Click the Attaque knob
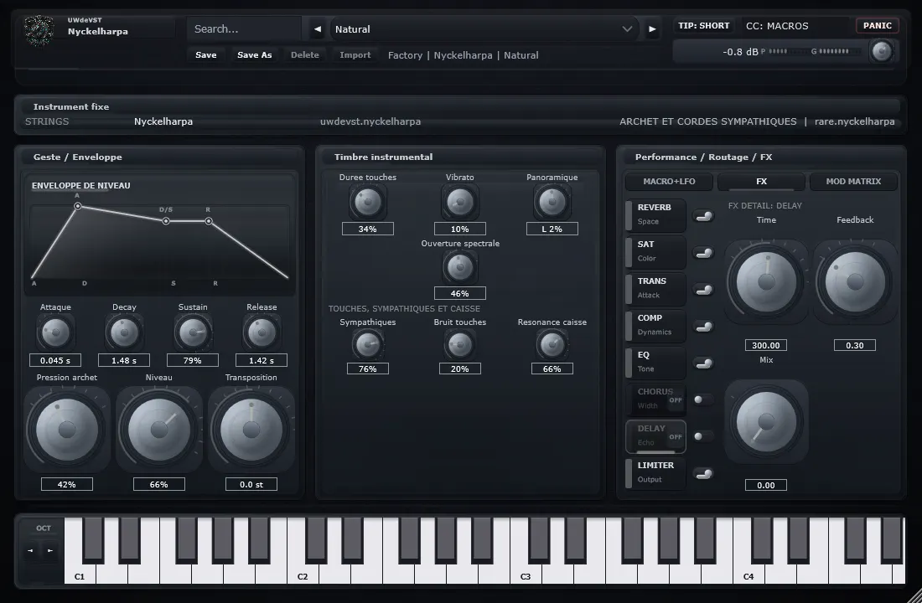The image size is (922, 603). pyautogui.click(x=55, y=332)
